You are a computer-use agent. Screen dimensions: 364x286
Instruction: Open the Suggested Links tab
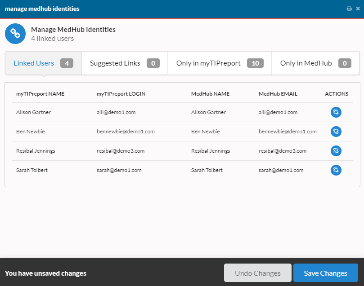[x=125, y=63]
